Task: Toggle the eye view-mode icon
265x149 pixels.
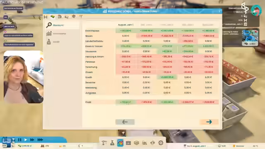Action: point(152,143)
